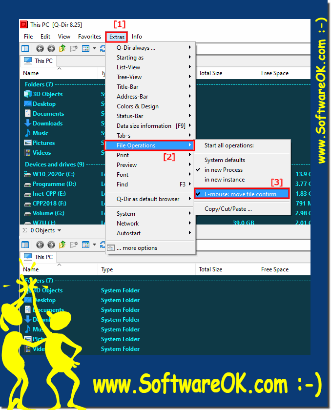
Task: Open the 'Tree-View' menu entry
Action: point(150,77)
